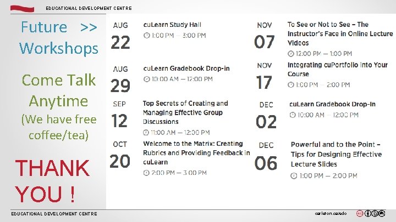Click the clock icon for the Dec 06 event

pos(294,175)
